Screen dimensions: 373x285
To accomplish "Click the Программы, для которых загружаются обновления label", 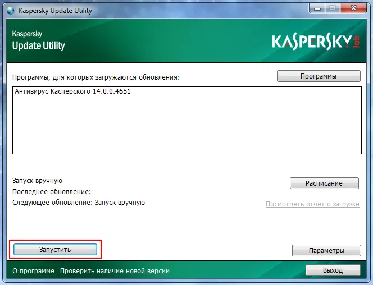I will [x=96, y=77].
